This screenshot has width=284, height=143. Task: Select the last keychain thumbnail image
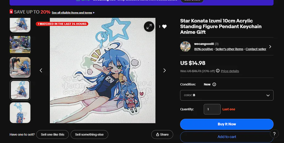pos(20,112)
